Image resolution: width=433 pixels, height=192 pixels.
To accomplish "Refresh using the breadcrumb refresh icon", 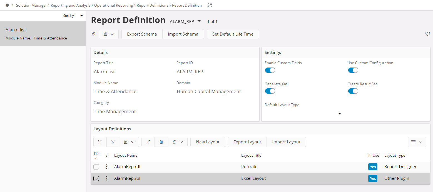I will click(x=210, y=5).
